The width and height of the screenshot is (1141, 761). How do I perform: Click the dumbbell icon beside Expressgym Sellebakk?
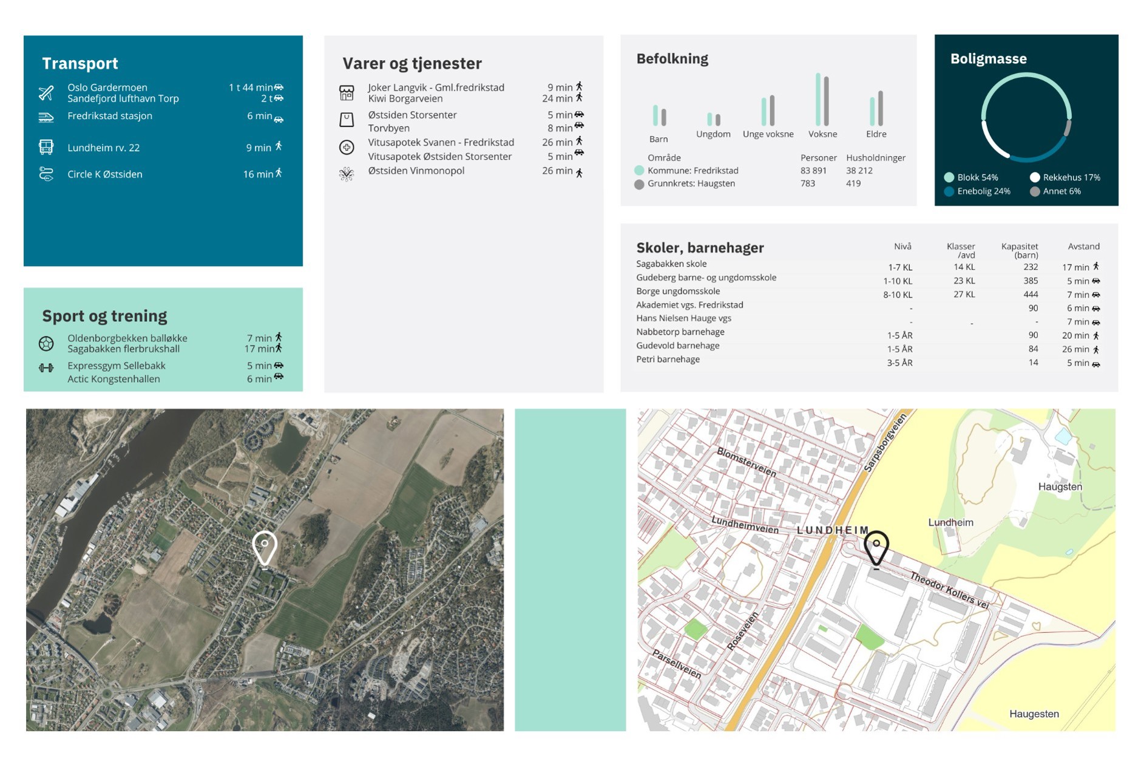[46, 367]
